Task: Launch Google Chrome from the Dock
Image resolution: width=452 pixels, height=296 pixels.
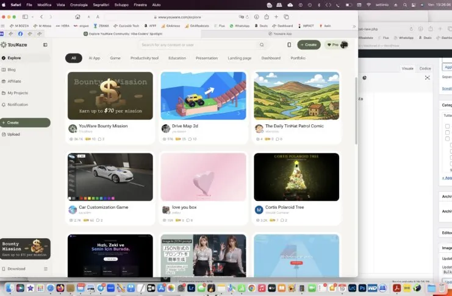Action: pos(252,287)
